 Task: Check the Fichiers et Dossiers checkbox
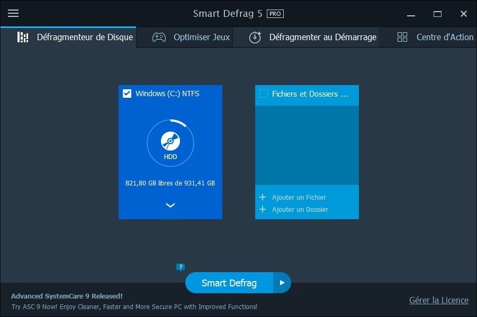coord(264,94)
